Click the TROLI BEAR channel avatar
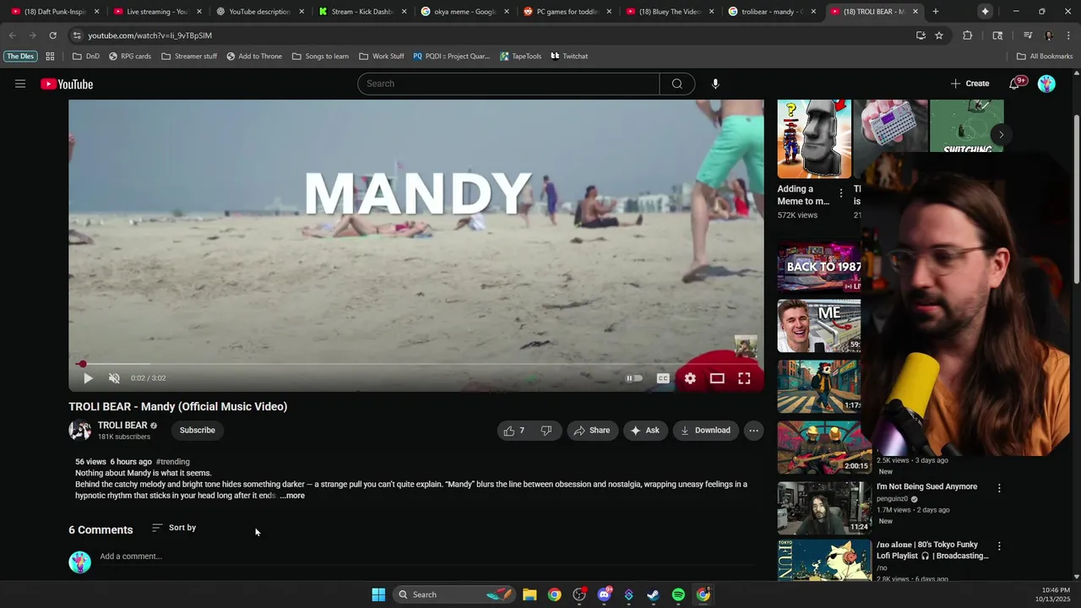Image resolution: width=1081 pixels, height=608 pixels. tap(80, 431)
